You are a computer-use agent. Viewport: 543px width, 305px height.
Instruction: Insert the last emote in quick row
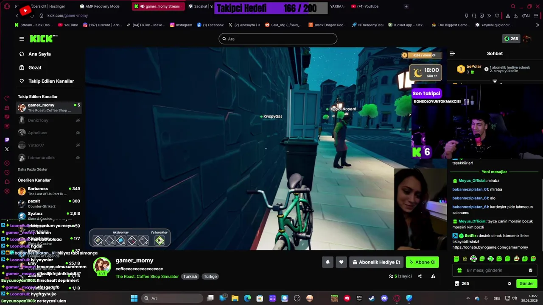click(x=533, y=258)
